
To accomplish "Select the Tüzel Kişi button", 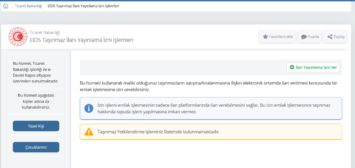I will [x=36, y=126].
